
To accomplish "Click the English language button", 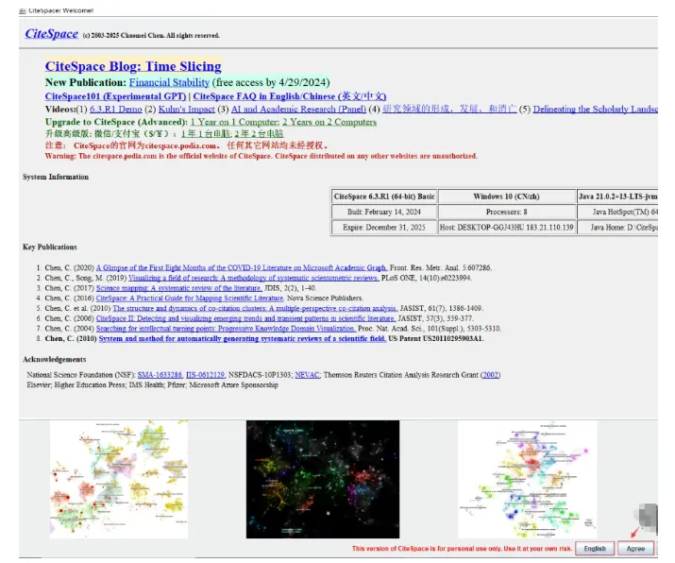I will (x=595, y=548).
